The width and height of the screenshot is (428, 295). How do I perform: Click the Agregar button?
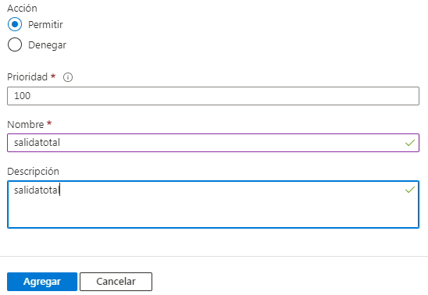(42, 282)
